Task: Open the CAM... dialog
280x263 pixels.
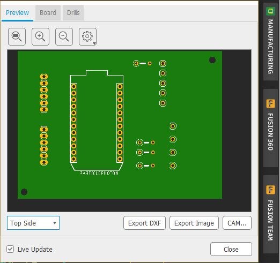Action: [x=237, y=223]
